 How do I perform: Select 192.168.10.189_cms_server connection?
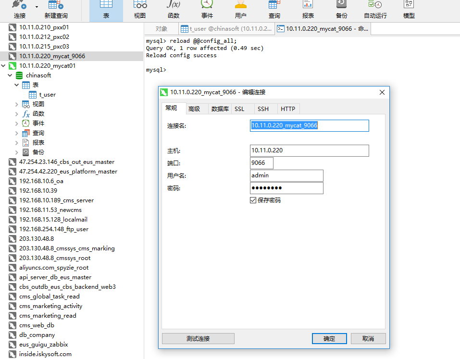click(x=56, y=200)
